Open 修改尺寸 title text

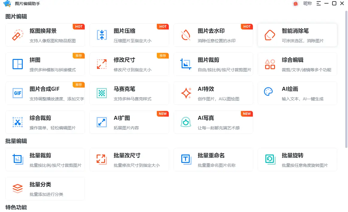(x=124, y=60)
